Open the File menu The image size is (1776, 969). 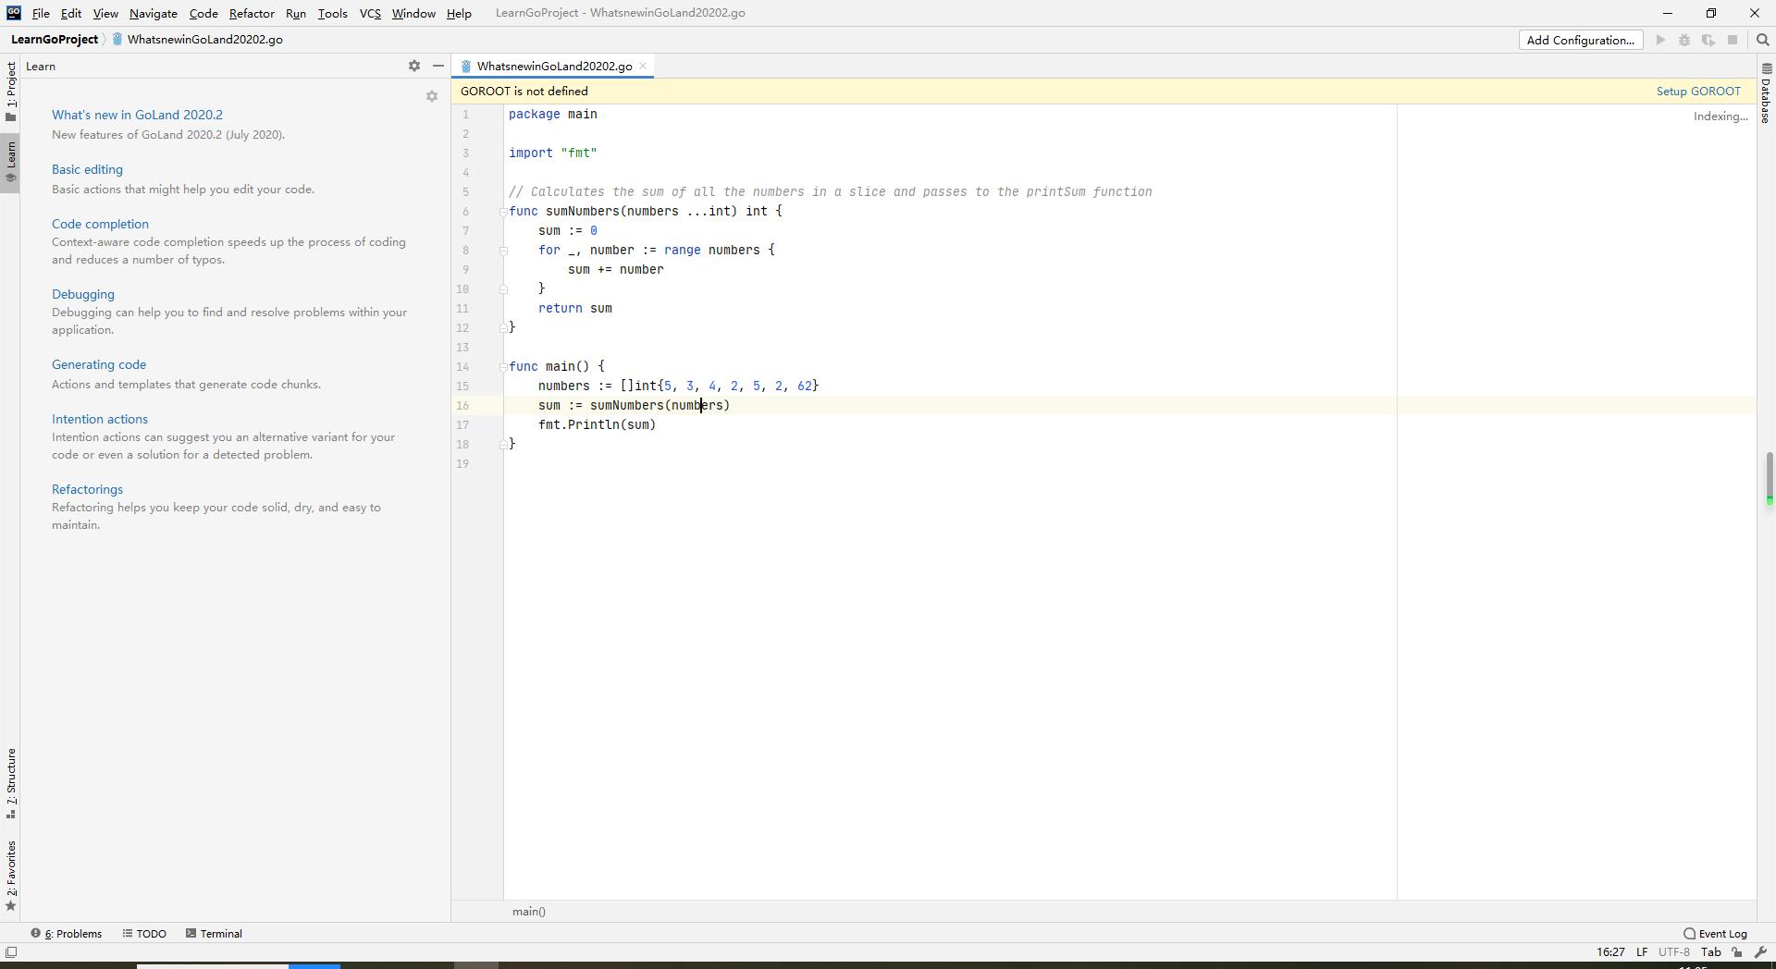pos(41,13)
